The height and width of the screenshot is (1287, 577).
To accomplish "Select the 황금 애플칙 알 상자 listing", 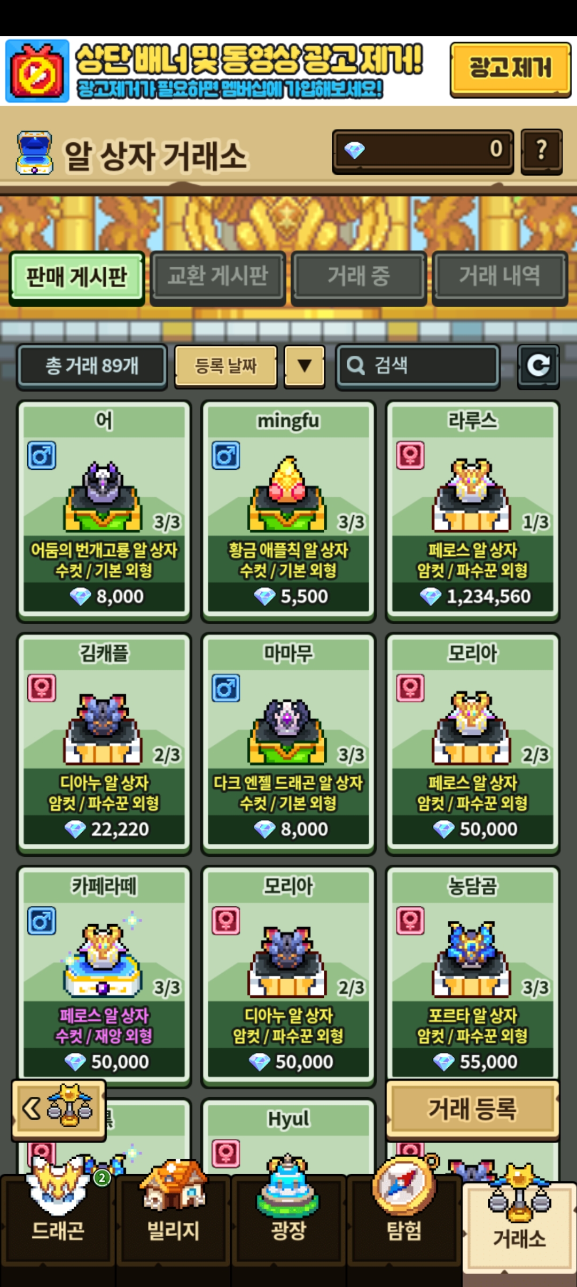I will pos(288,511).
